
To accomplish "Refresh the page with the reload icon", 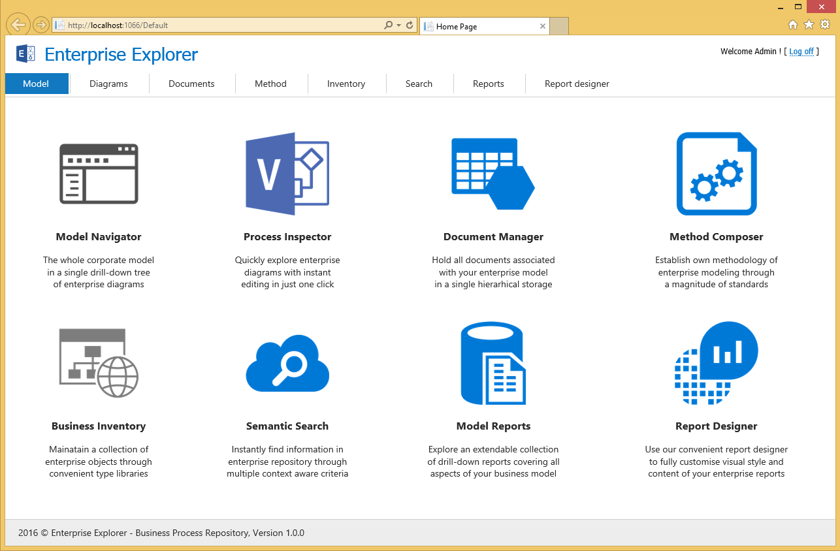I will coord(410,25).
